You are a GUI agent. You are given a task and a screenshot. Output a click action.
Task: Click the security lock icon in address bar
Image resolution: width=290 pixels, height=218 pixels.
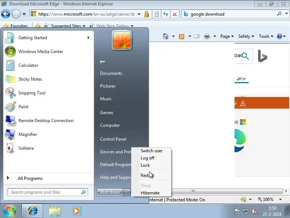(147, 14)
